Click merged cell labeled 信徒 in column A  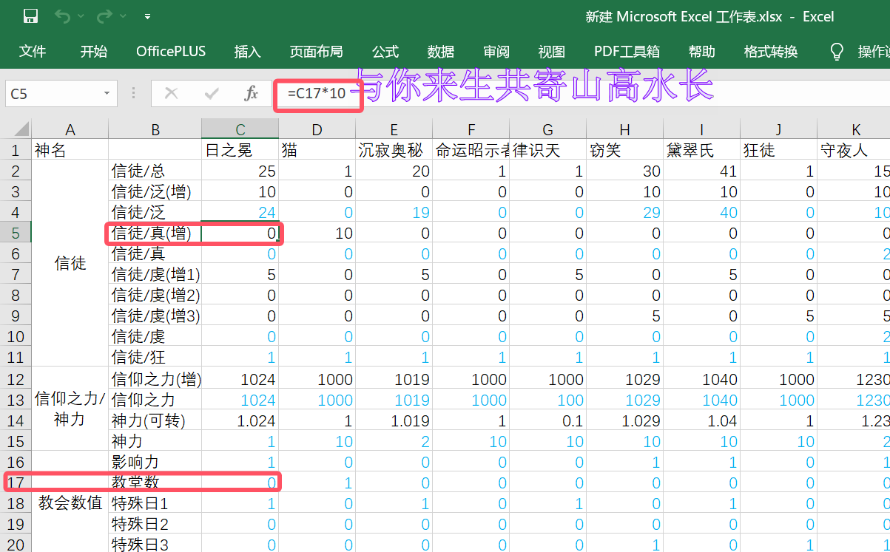(70, 264)
